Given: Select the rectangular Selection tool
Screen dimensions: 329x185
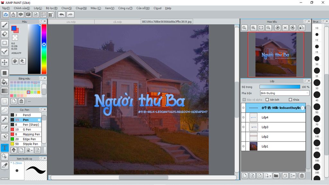Looking at the screenshot, I should (x=4, y=101).
